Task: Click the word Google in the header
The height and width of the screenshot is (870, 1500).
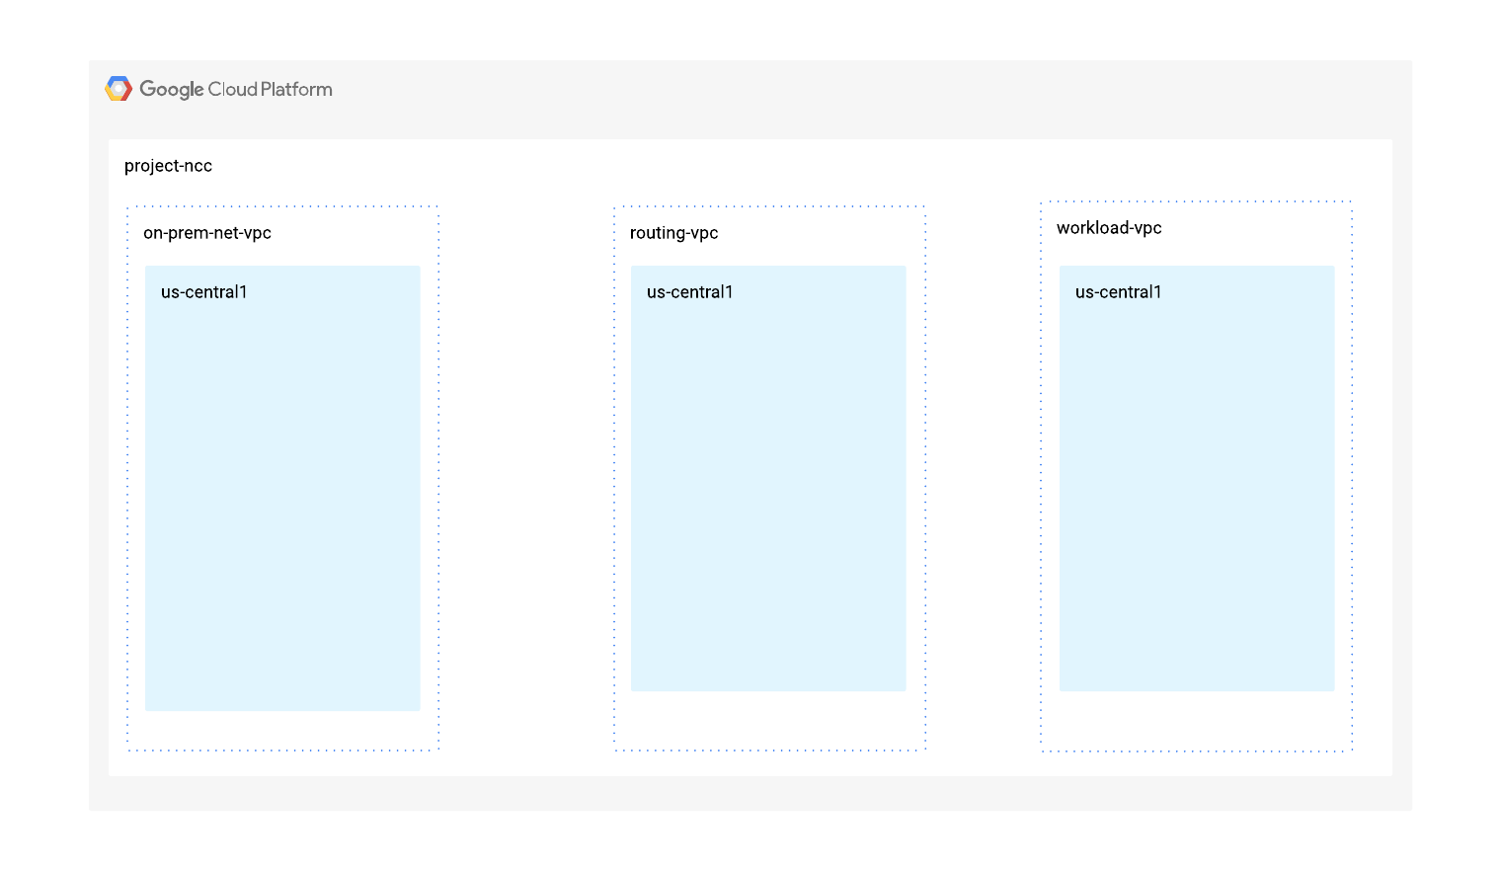Action: pyautogui.click(x=171, y=89)
